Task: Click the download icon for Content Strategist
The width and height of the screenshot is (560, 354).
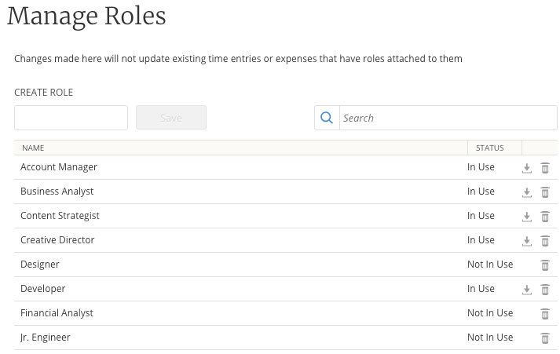Action: tap(527, 217)
